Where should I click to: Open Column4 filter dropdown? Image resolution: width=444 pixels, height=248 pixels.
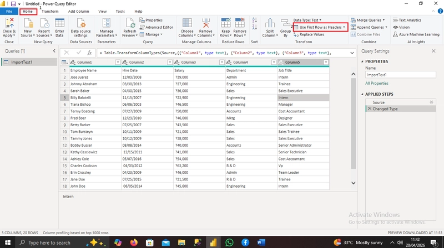point(274,62)
